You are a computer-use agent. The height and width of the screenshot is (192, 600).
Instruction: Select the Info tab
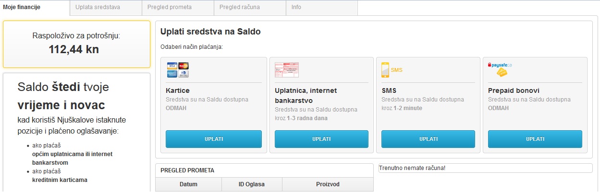[x=296, y=8]
